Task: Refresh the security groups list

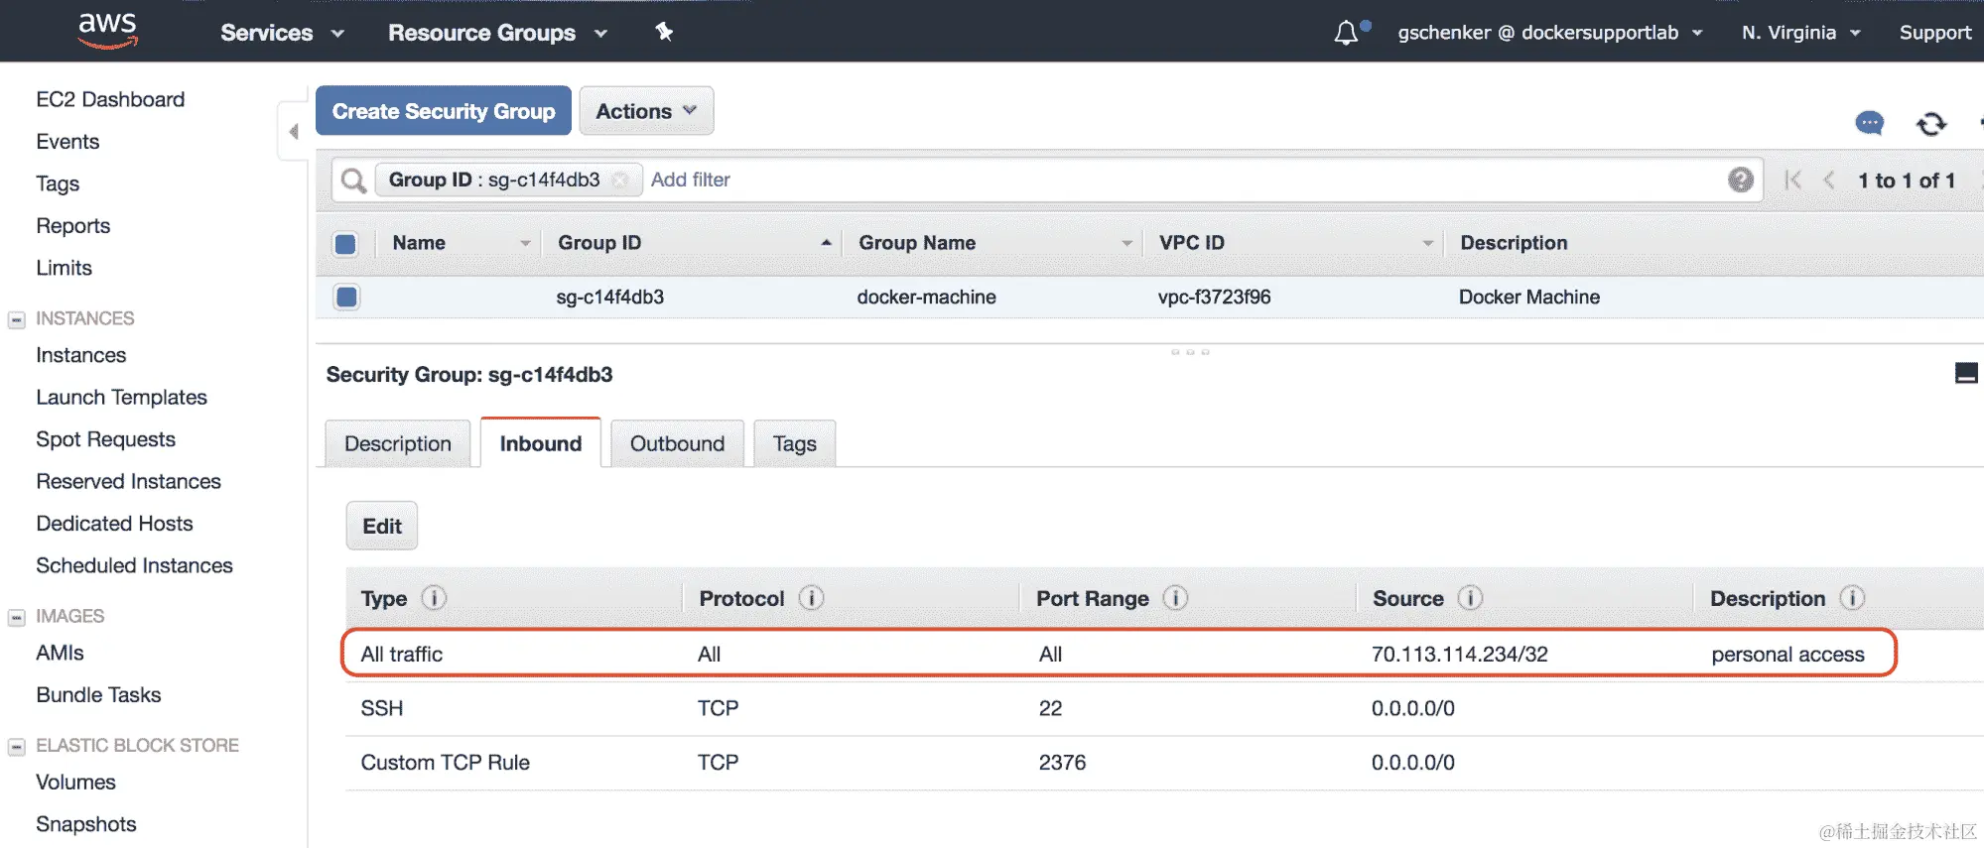Action: tap(1930, 124)
